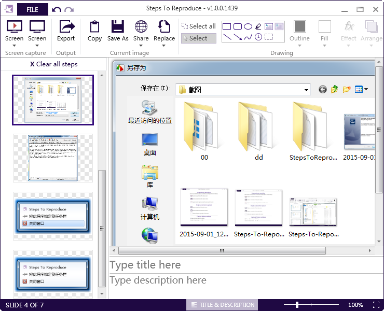
Task: Click the network globe icon in places bar
Action: (150, 236)
